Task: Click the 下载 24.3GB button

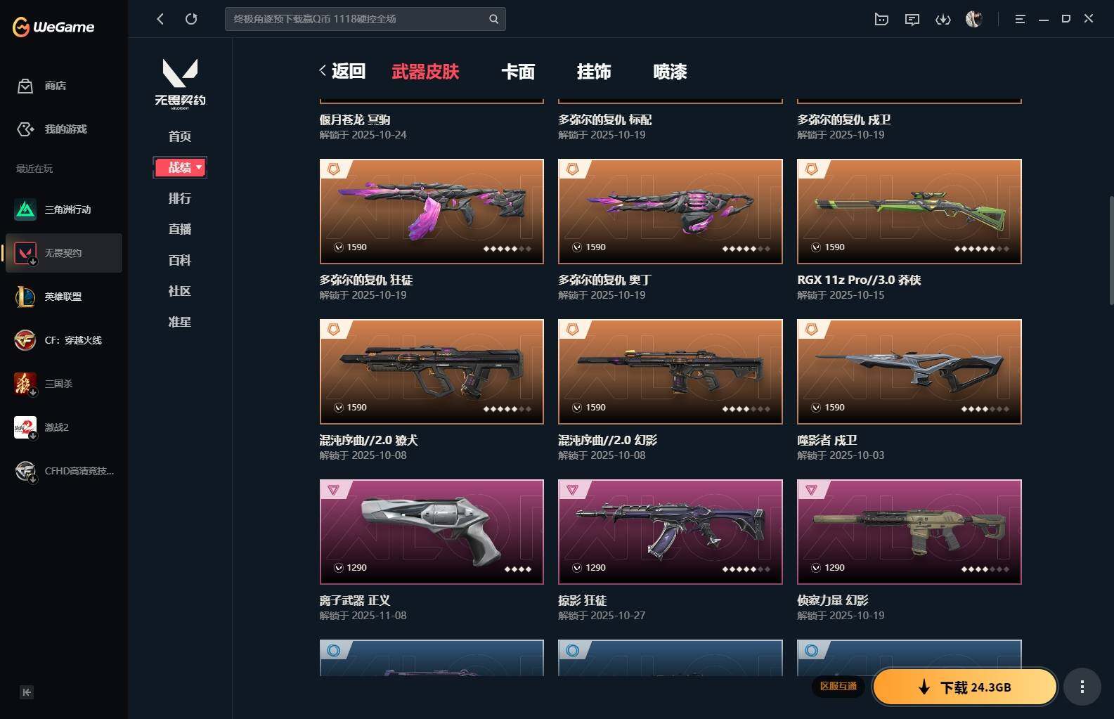Action: point(964,687)
